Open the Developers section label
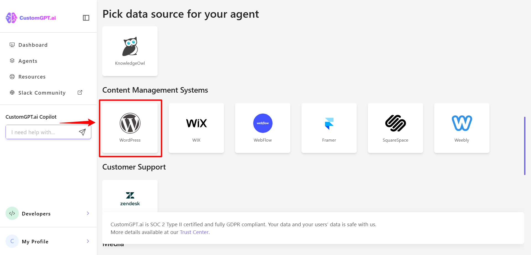This screenshot has width=531, height=255. pos(36,214)
